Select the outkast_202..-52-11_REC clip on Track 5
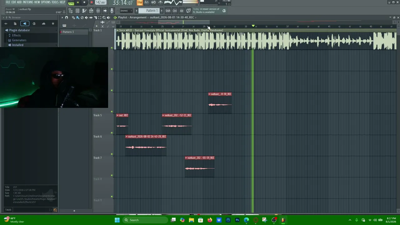 (177, 124)
